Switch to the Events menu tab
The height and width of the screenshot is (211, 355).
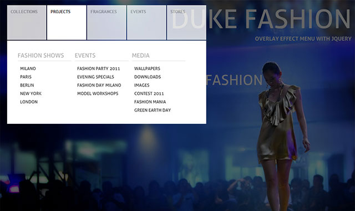pyautogui.click(x=146, y=23)
